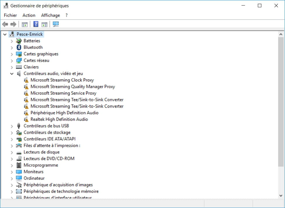Click the scan for hardware changes icon
The height and width of the screenshot is (208, 285).
[x=55, y=24]
